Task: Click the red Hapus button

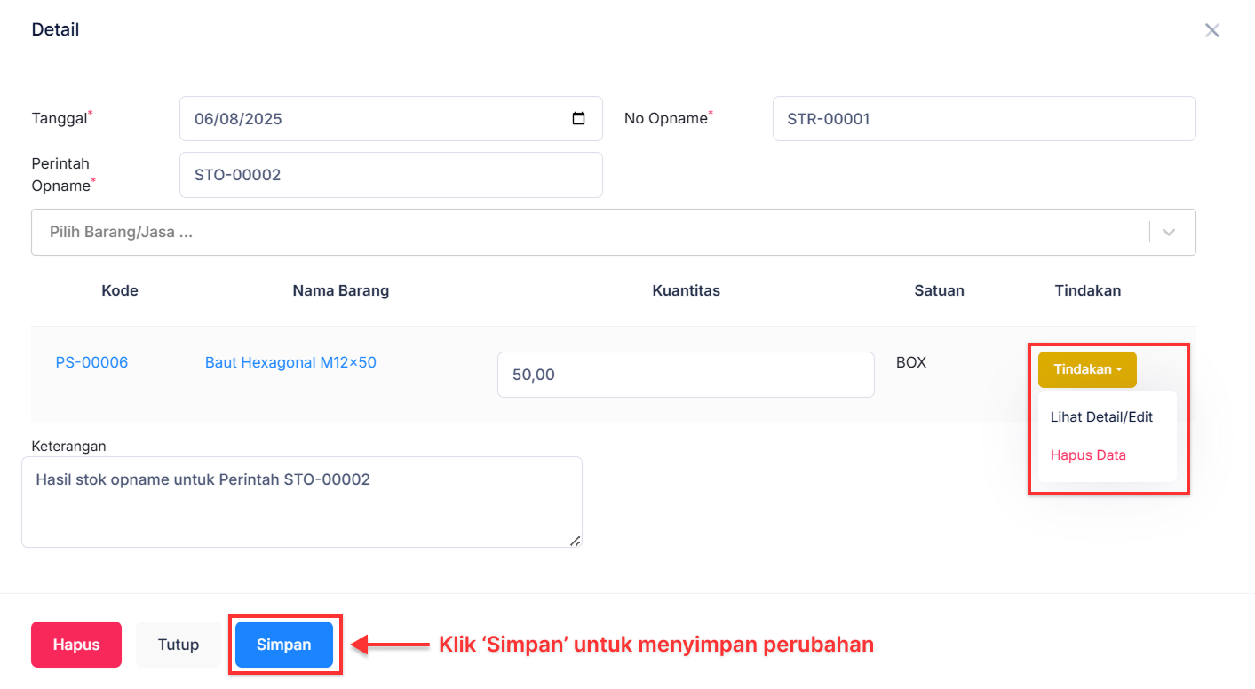Action: (75, 645)
